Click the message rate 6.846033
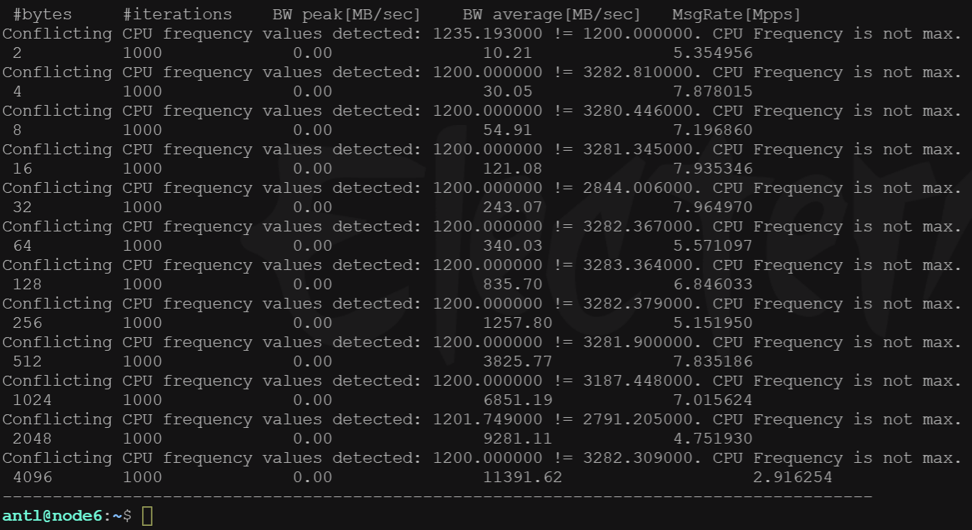The width and height of the screenshot is (972, 530). click(713, 284)
